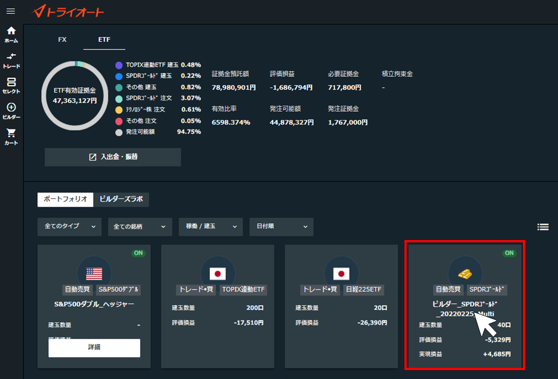The image size is (558, 379).
Task: Click the -17,510円 評価損益 value
Action: coord(249,323)
